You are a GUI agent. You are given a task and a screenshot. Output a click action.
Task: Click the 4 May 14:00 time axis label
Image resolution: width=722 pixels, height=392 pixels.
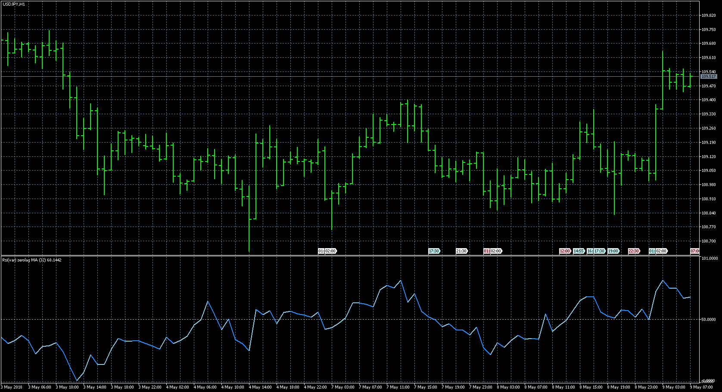260,387
